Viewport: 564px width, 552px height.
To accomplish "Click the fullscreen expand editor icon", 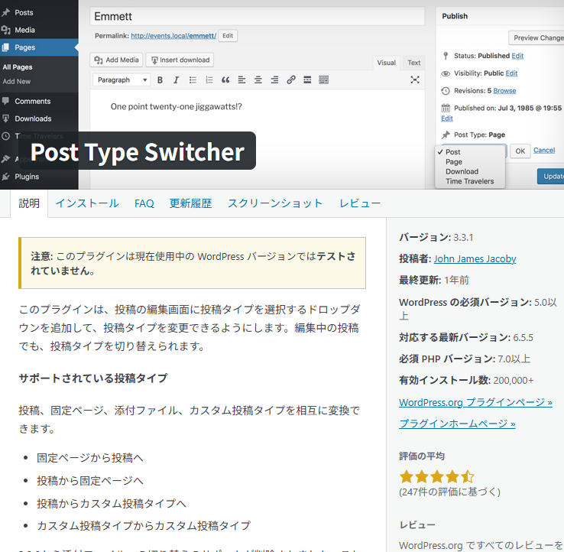I will click(415, 80).
